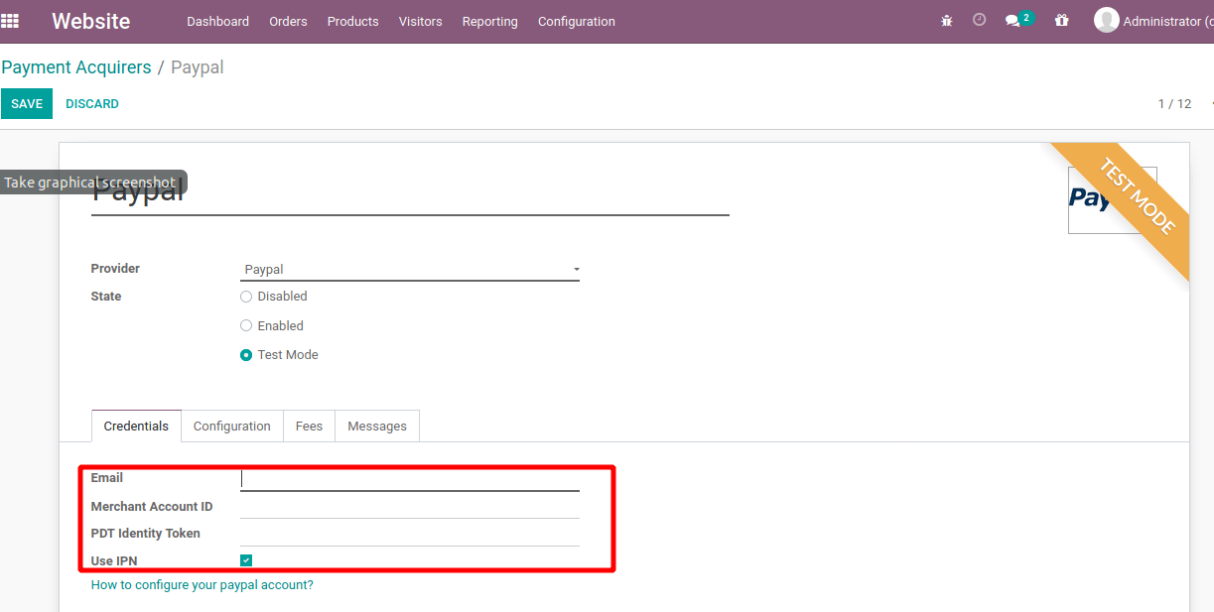Image resolution: width=1214 pixels, height=612 pixels.
Task: Switch to the Fees tab
Action: [x=309, y=426]
